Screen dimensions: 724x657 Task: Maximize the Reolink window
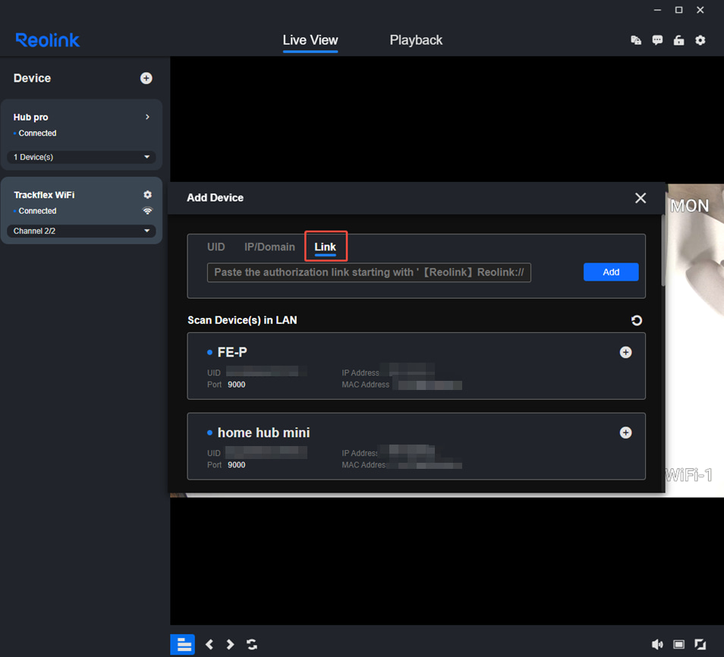tap(678, 10)
